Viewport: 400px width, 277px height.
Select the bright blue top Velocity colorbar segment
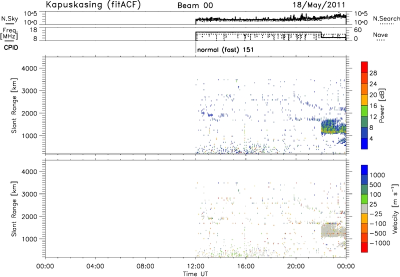coord(364,170)
